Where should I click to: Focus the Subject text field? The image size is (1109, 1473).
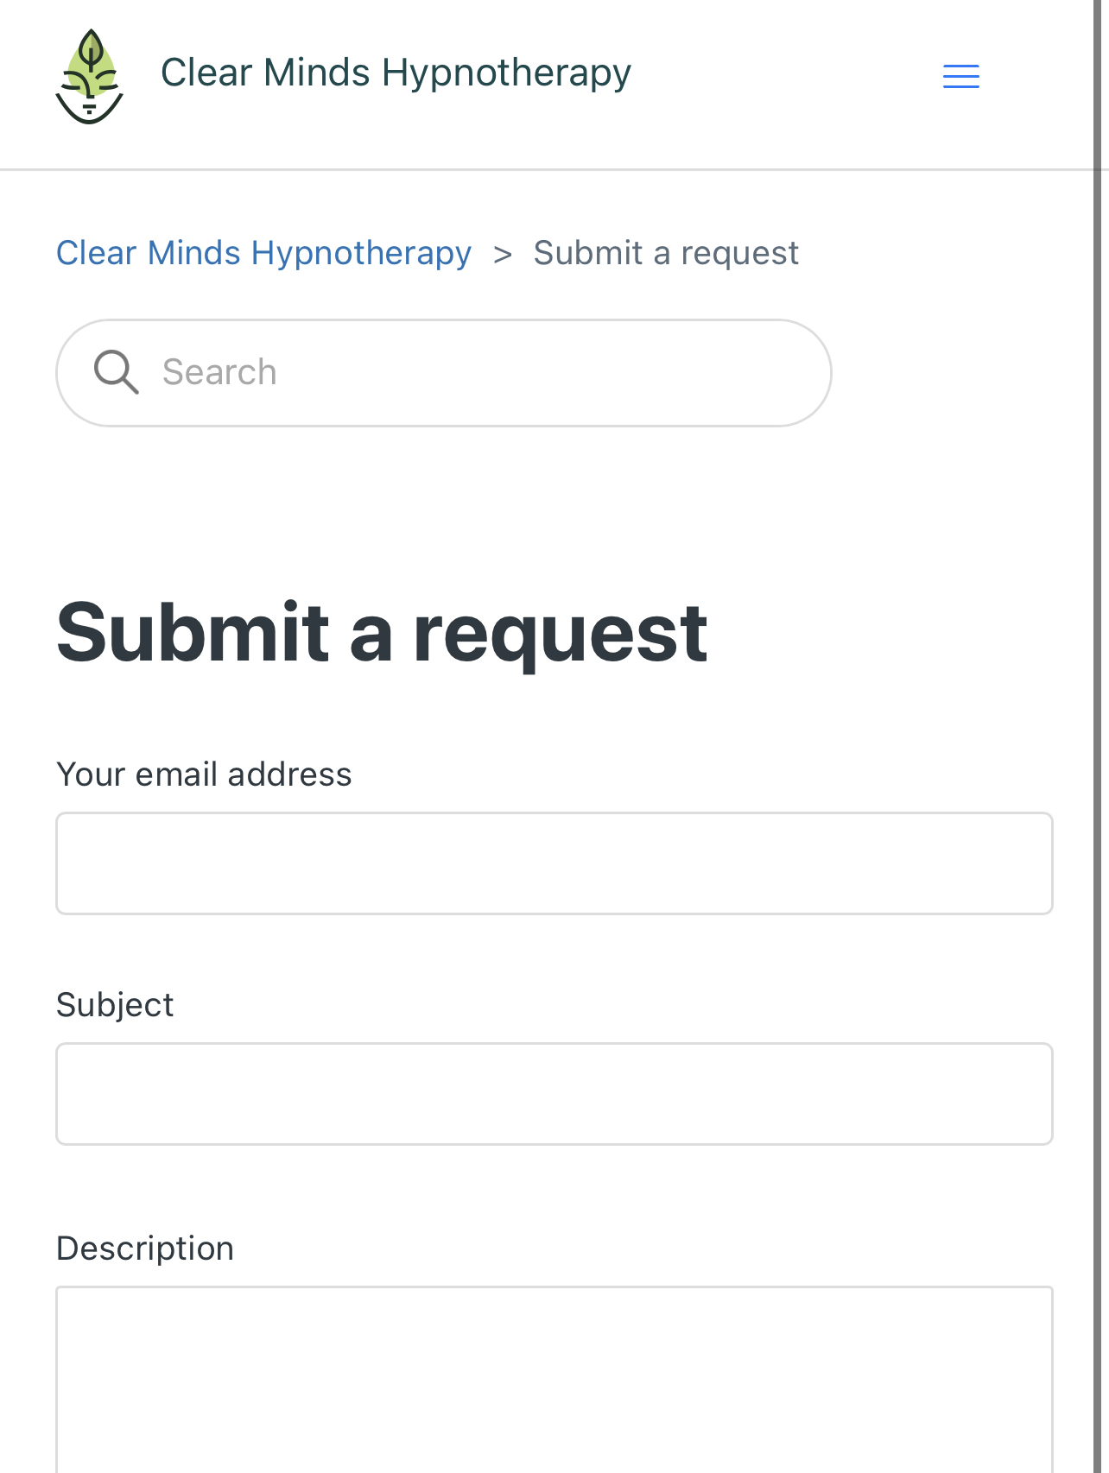554,1093
